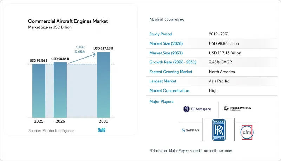
Task: Click the 'Market Overview' heading
Action: 167,20
